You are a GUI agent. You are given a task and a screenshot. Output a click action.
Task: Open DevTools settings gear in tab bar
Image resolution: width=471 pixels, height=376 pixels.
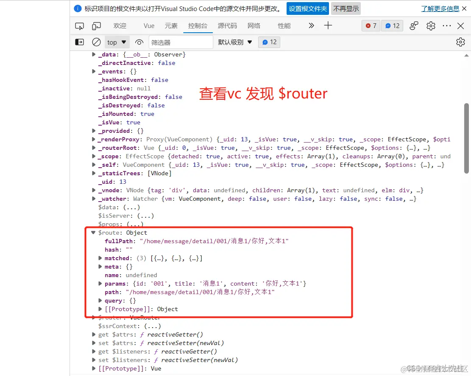[431, 26]
